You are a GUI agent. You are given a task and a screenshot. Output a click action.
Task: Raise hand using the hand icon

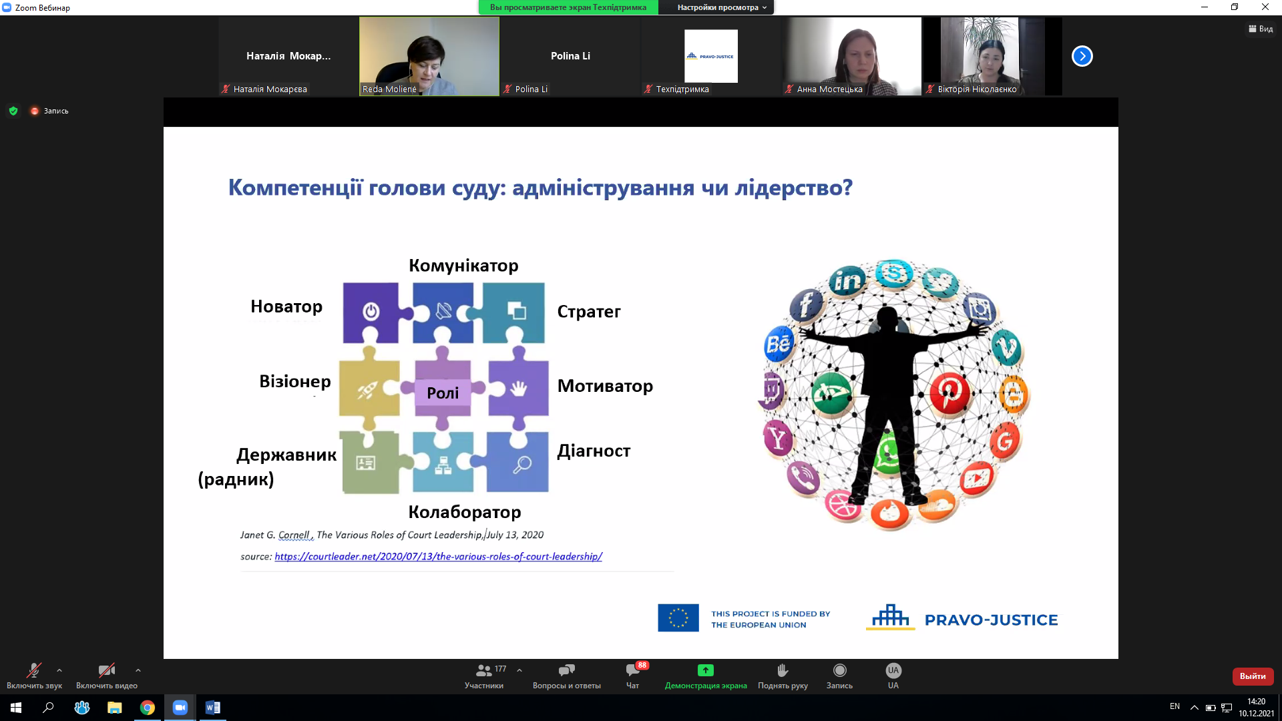coord(783,670)
